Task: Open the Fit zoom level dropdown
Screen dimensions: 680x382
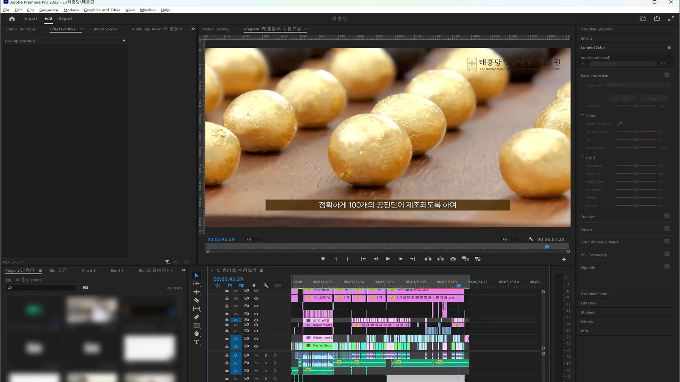Action: coord(256,239)
